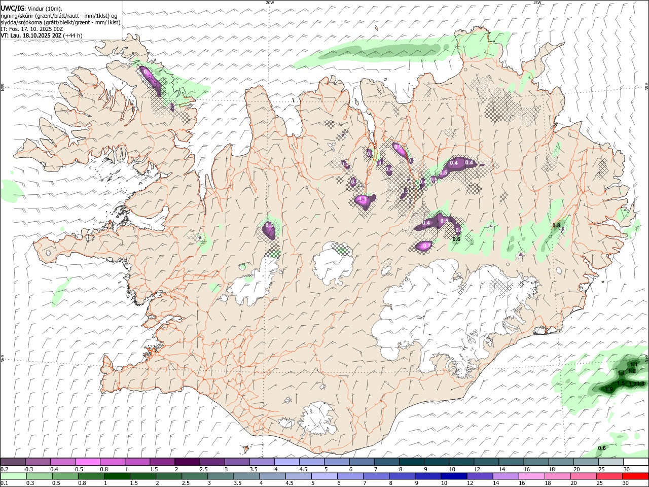Pick the darkest green swatch in rain scale
Image resolution: width=649 pixels, height=487 pixels.
click(116, 476)
